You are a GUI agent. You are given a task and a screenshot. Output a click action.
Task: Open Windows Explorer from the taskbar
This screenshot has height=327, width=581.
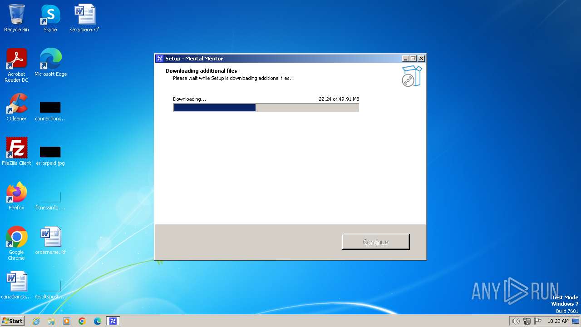point(51,321)
